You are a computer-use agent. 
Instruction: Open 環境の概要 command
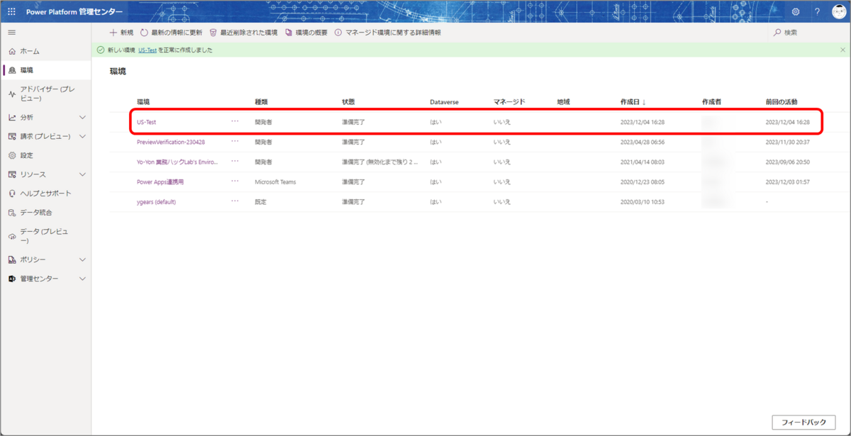point(306,33)
